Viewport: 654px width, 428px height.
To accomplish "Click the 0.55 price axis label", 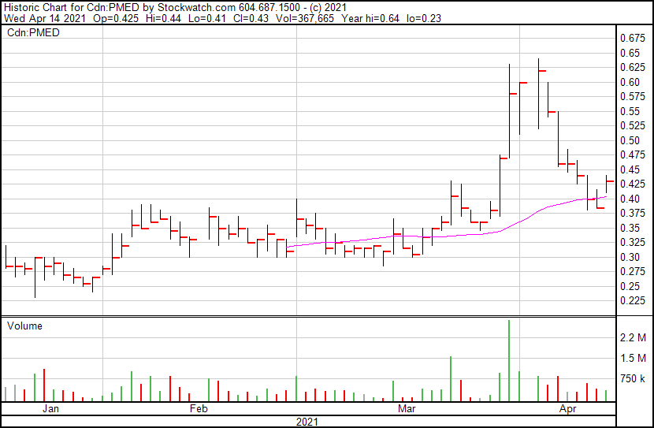I will click(630, 111).
